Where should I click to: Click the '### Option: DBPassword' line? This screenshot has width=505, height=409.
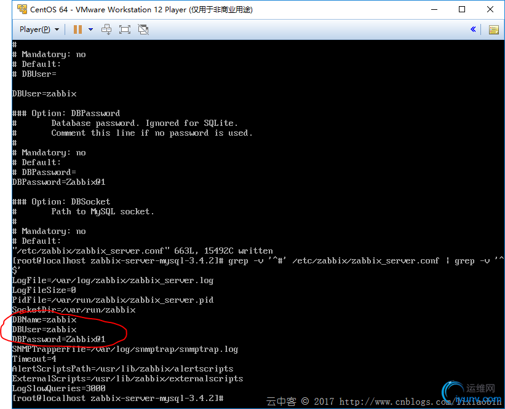66,113
